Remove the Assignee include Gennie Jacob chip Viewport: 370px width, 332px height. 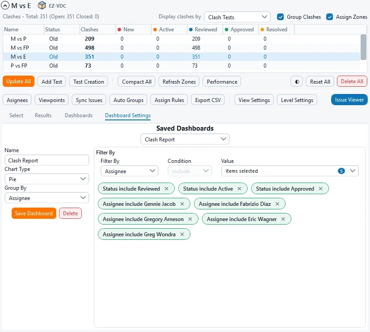(182, 204)
